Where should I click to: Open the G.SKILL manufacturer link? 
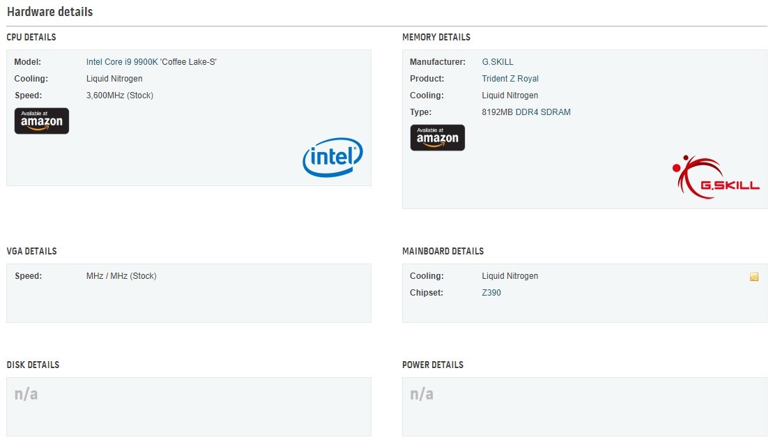point(498,61)
